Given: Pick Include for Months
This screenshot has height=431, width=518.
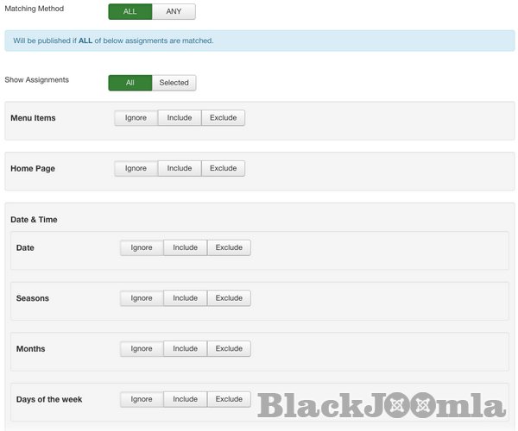Looking at the screenshot, I should tap(185, 349).
